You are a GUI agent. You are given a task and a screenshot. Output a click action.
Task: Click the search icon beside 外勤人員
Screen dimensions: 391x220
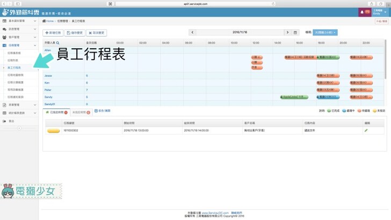click(x=58, y=42)
